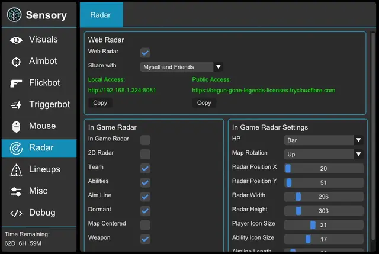
Task: Click the Lineups warning triangle icon
Action: point(17,169)
